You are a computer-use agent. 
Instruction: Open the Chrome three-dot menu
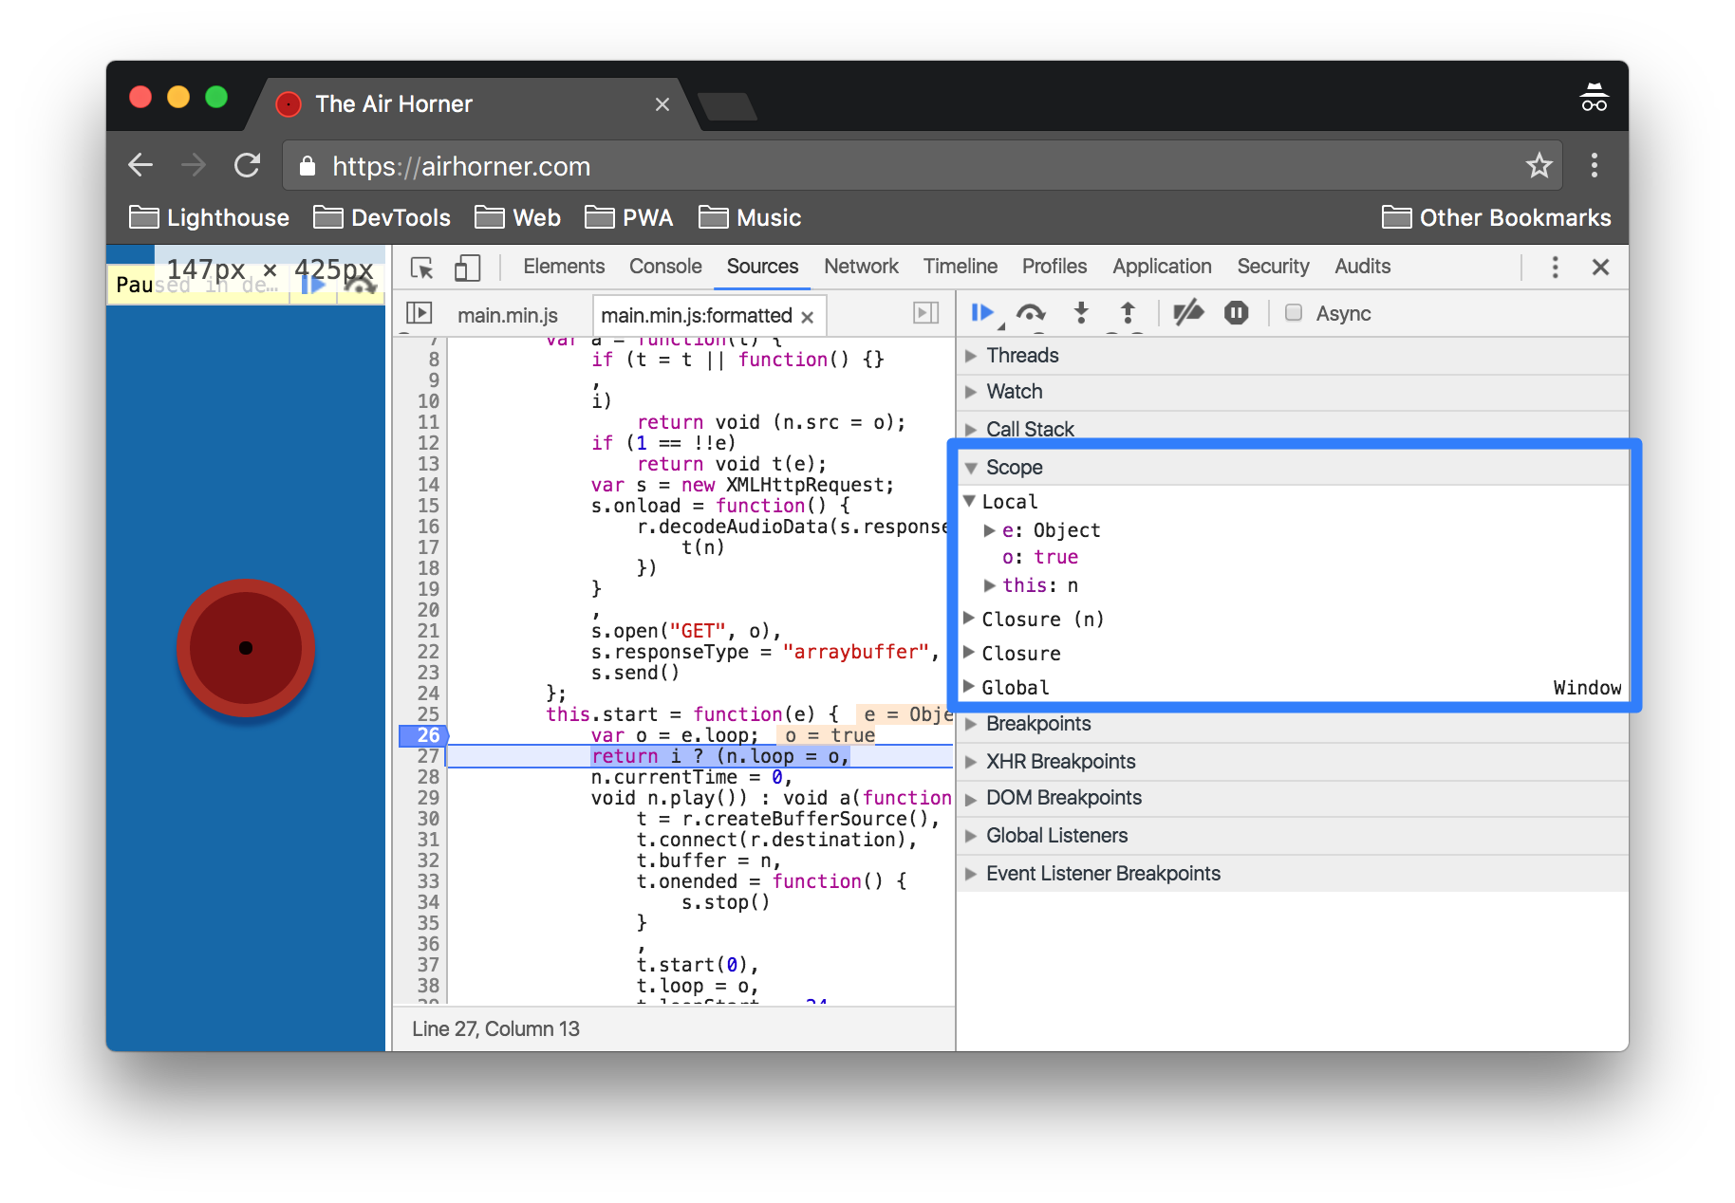click(1595, 166)
